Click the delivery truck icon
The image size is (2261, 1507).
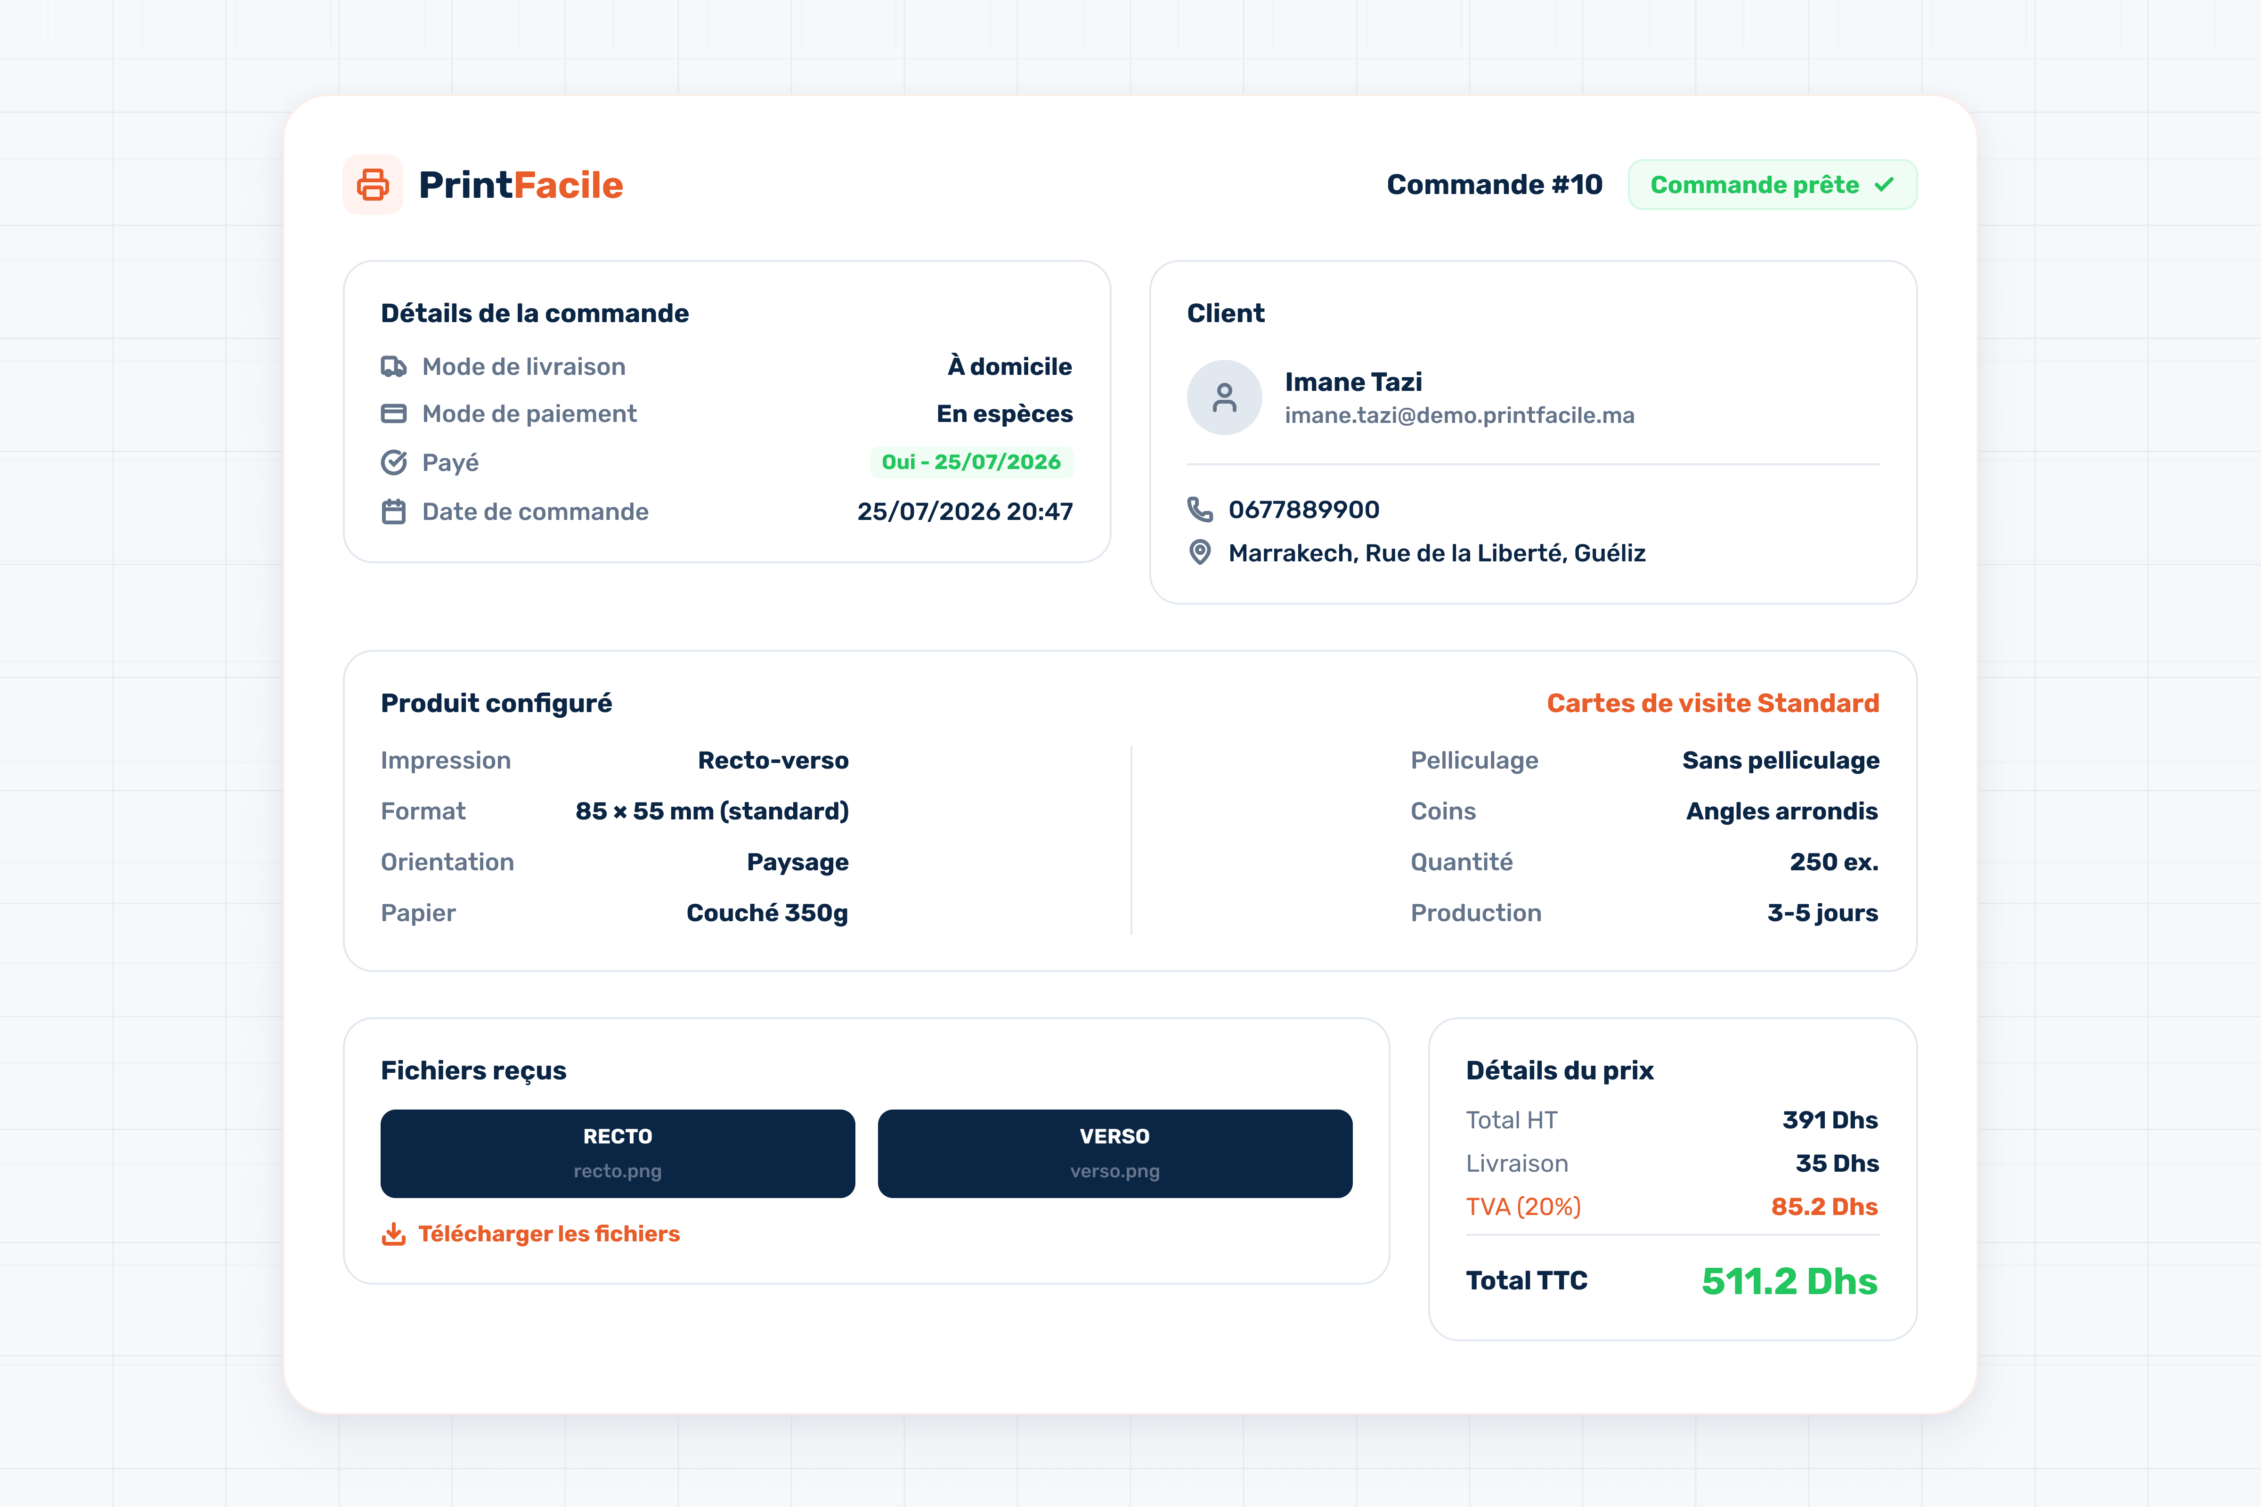coord(394,366)
